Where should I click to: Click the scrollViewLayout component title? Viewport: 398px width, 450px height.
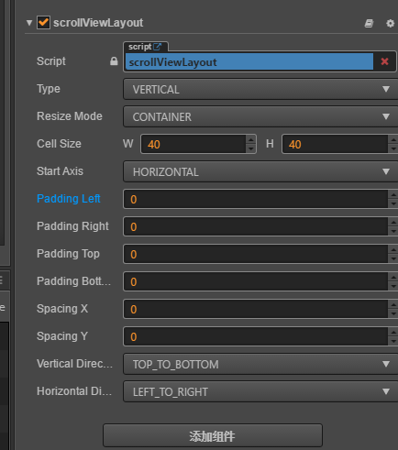98,23
